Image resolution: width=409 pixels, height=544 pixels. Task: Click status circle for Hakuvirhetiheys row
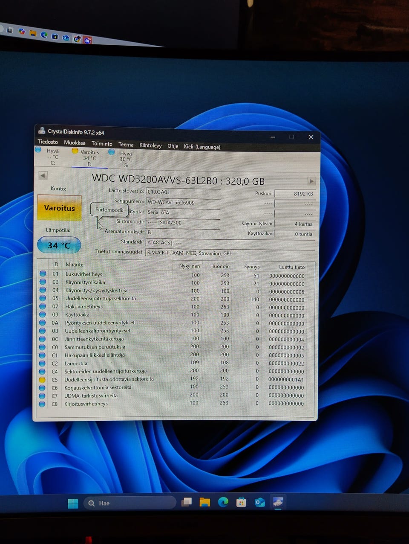pyautogui.click(x=43, y=306)
